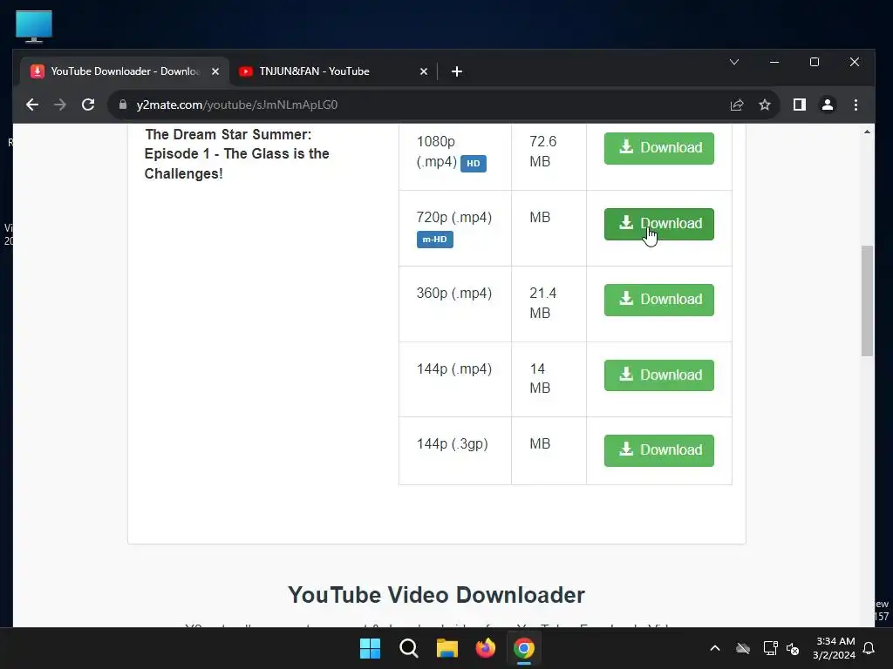893x669 pixels.
Task: Download the 144p mp4 video
Action: point(659,375)
